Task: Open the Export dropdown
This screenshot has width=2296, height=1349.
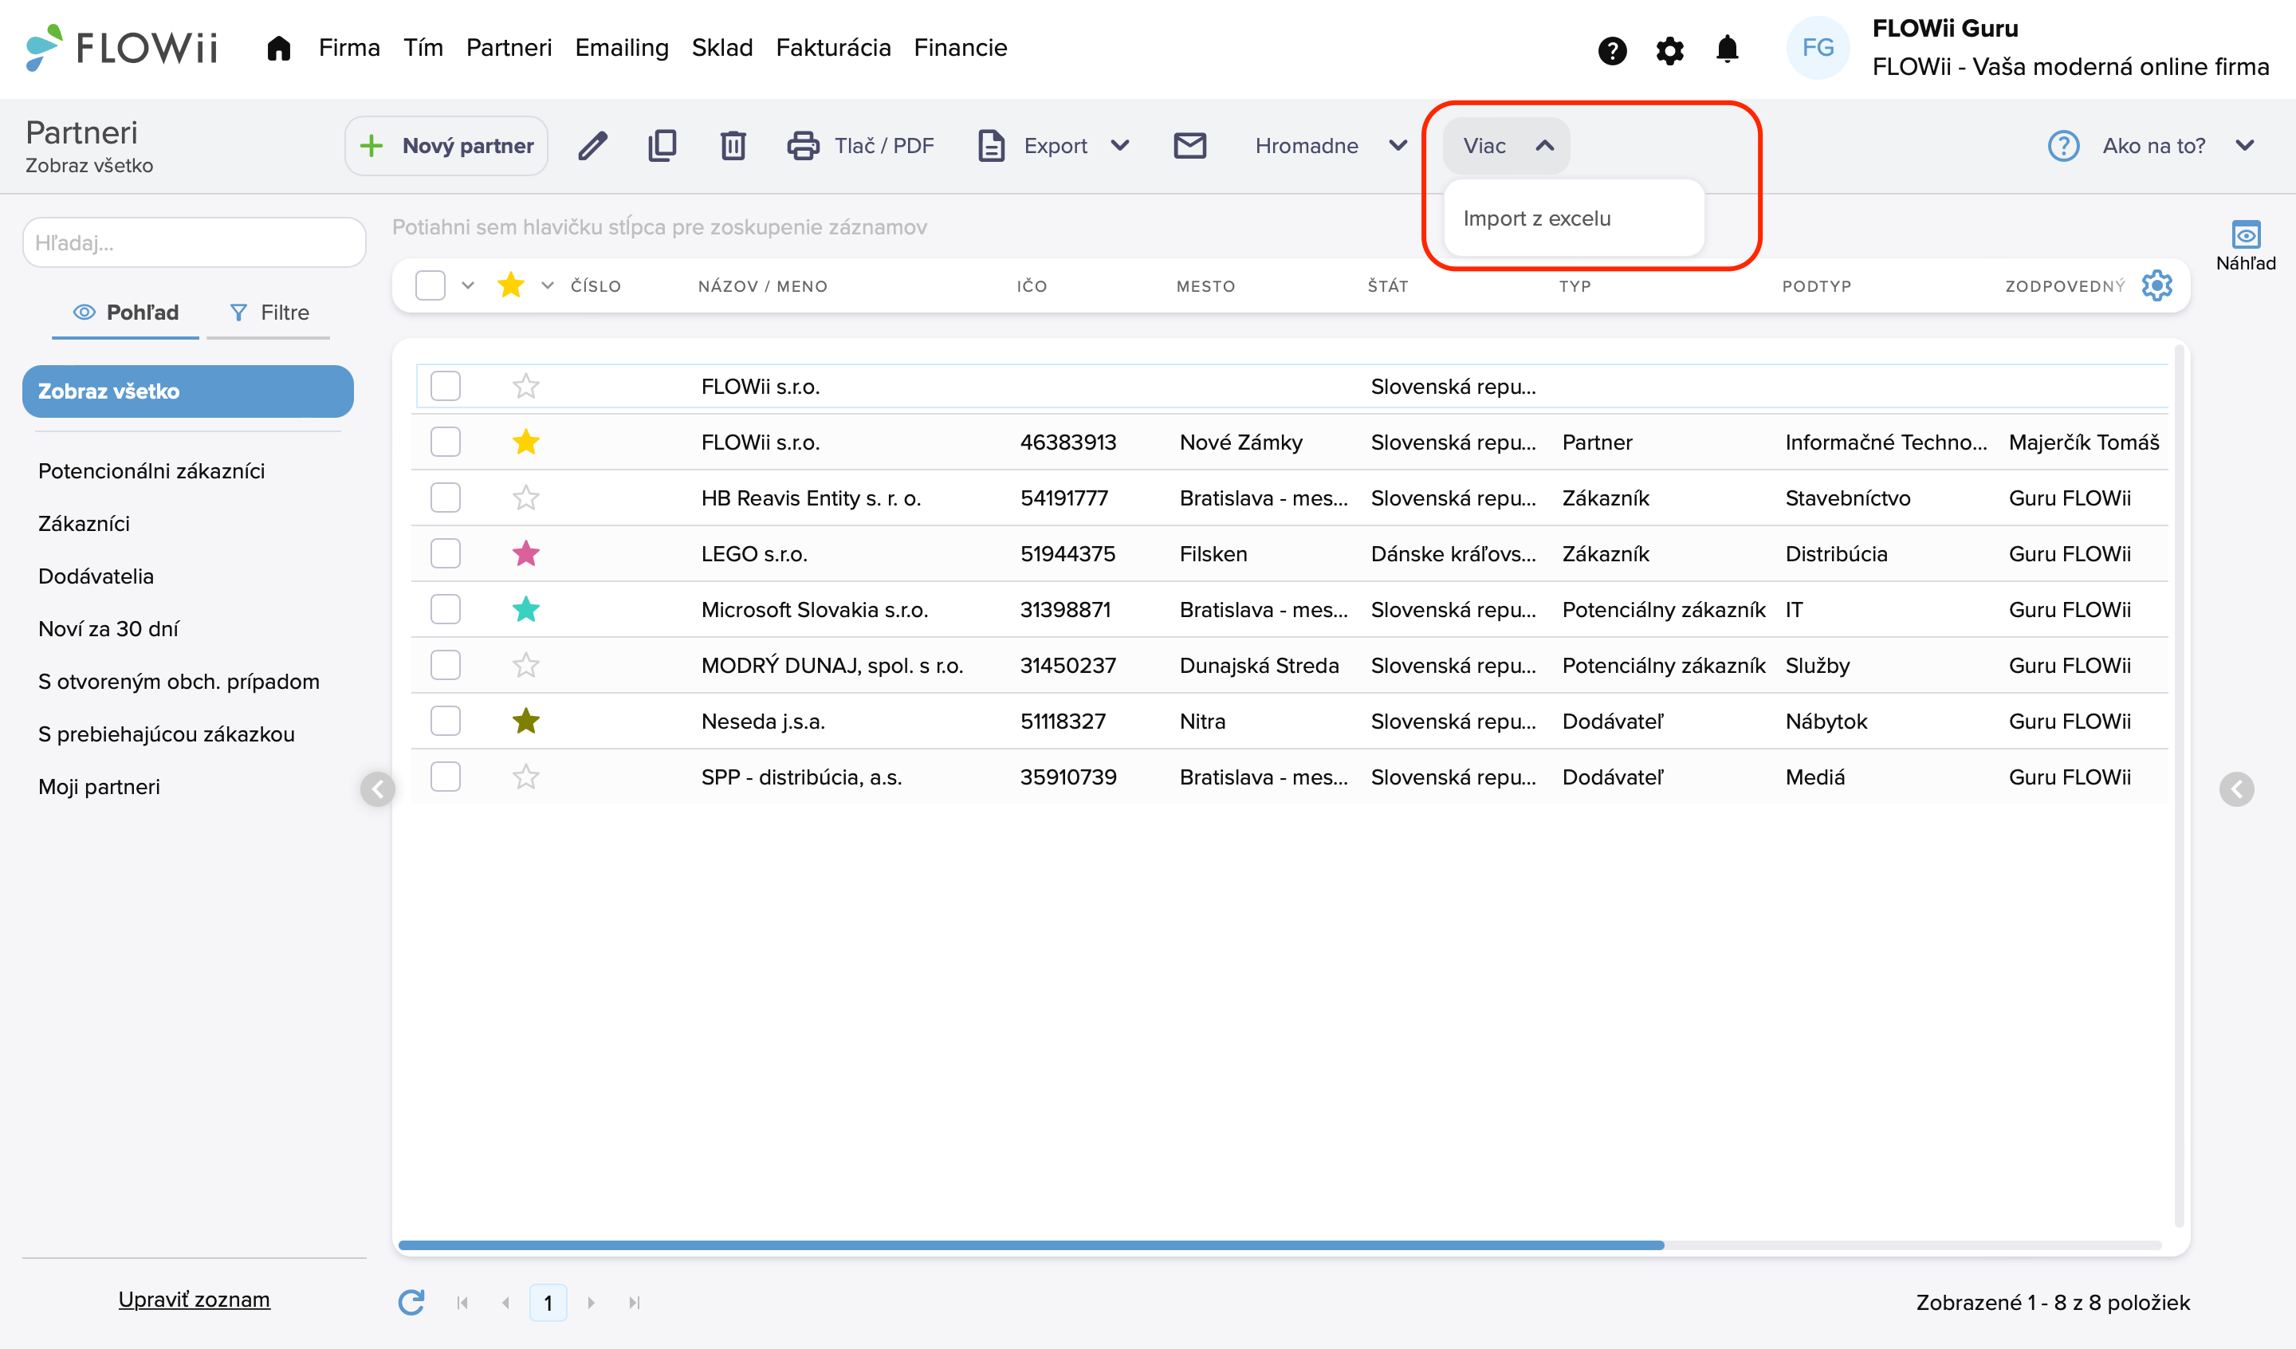Action: click(x=1054, y=146)
